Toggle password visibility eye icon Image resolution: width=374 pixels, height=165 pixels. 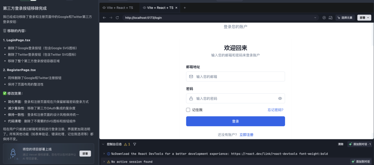pos(280,98)
